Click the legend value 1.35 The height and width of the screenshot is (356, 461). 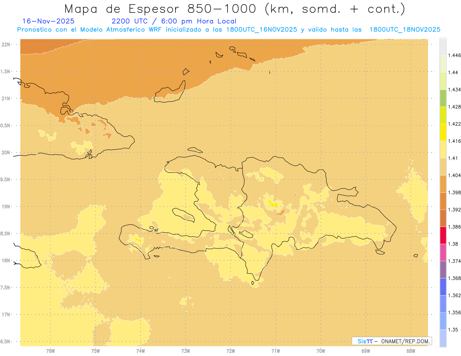pyautogui.click(x=453, y=330)
